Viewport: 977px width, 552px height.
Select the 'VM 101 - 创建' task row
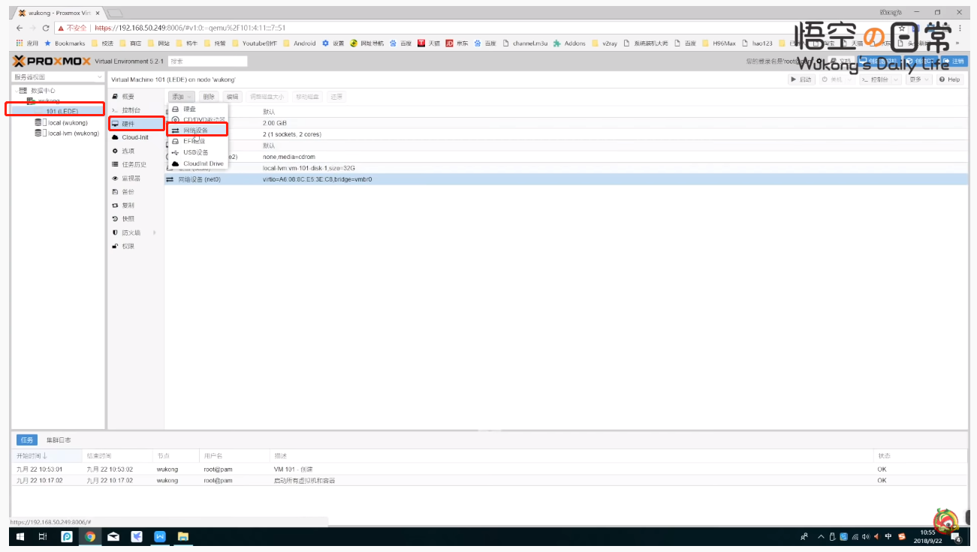pyautogui.click(x=489, y=469)
